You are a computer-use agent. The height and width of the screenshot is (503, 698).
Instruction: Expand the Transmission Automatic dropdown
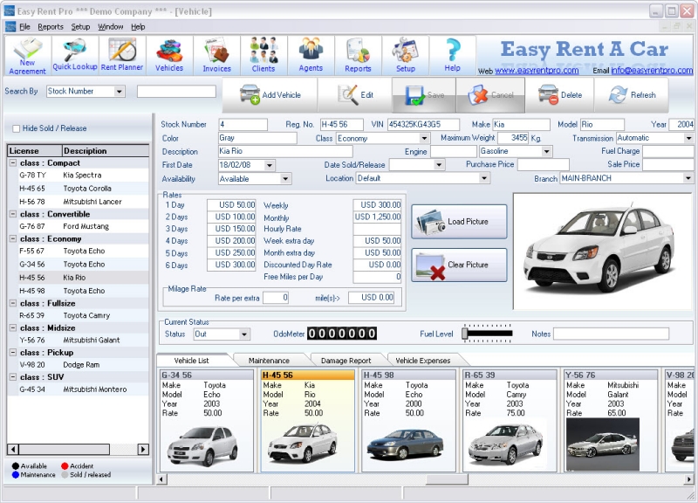688,138
